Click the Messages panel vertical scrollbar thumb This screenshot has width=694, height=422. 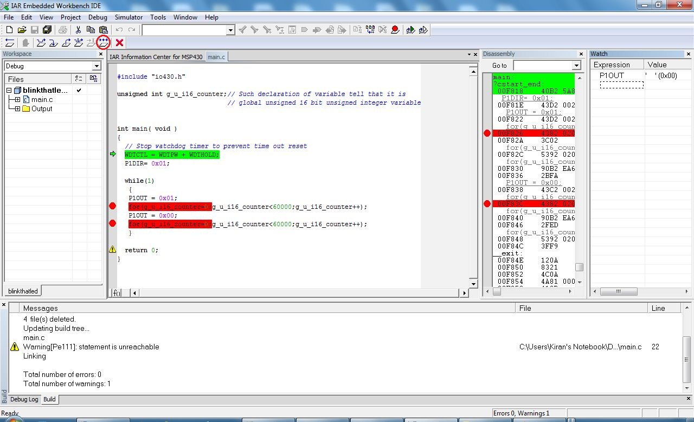[x=687, y=359]
